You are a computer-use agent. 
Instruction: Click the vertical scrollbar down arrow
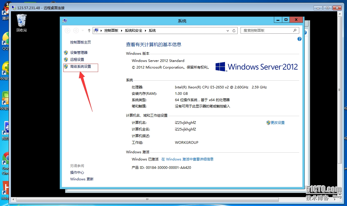point(340,194)
